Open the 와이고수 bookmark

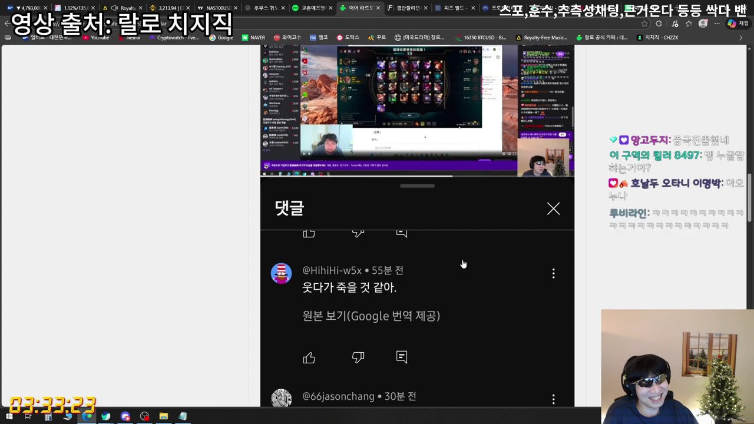(x=287, y=37)
